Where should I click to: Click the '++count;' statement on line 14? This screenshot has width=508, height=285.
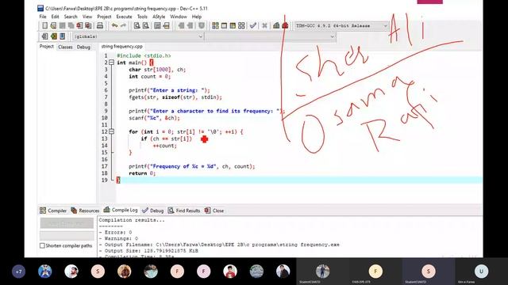165,146
